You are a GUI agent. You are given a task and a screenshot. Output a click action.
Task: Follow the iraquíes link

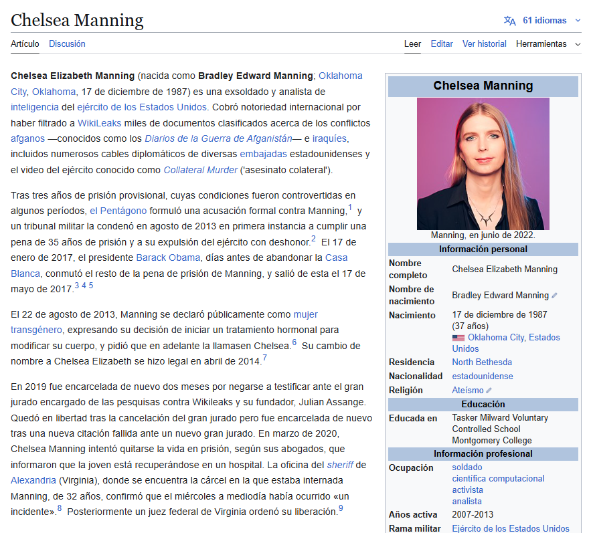[x=329, y=138]
